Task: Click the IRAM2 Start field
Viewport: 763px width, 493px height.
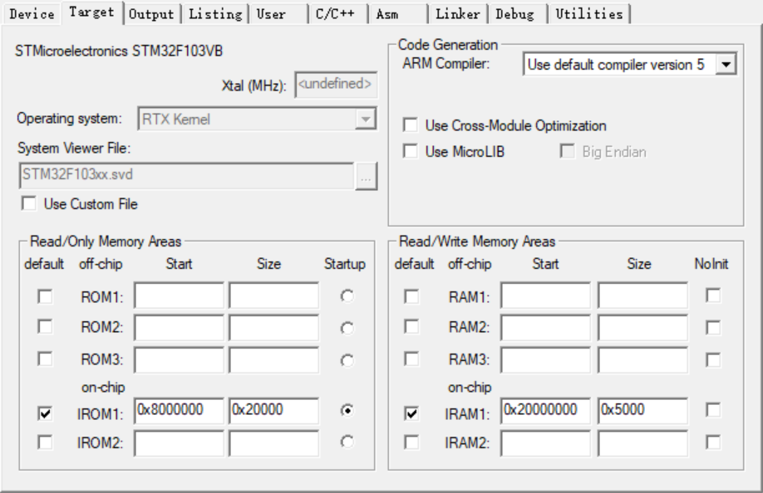Action: (x=545, y=443)
